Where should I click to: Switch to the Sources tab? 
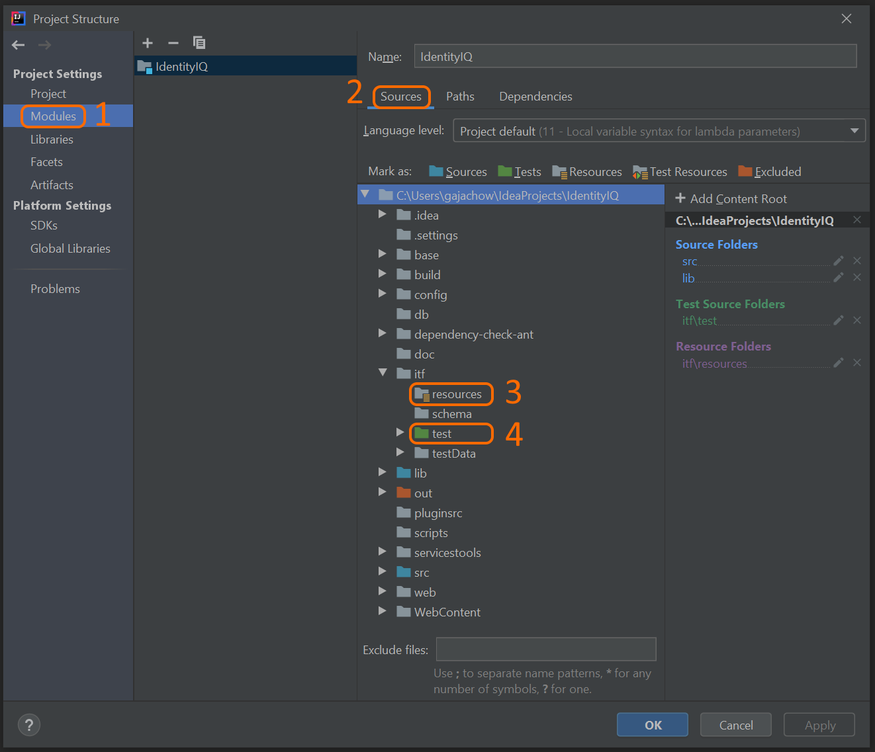[x=401, y=97]
